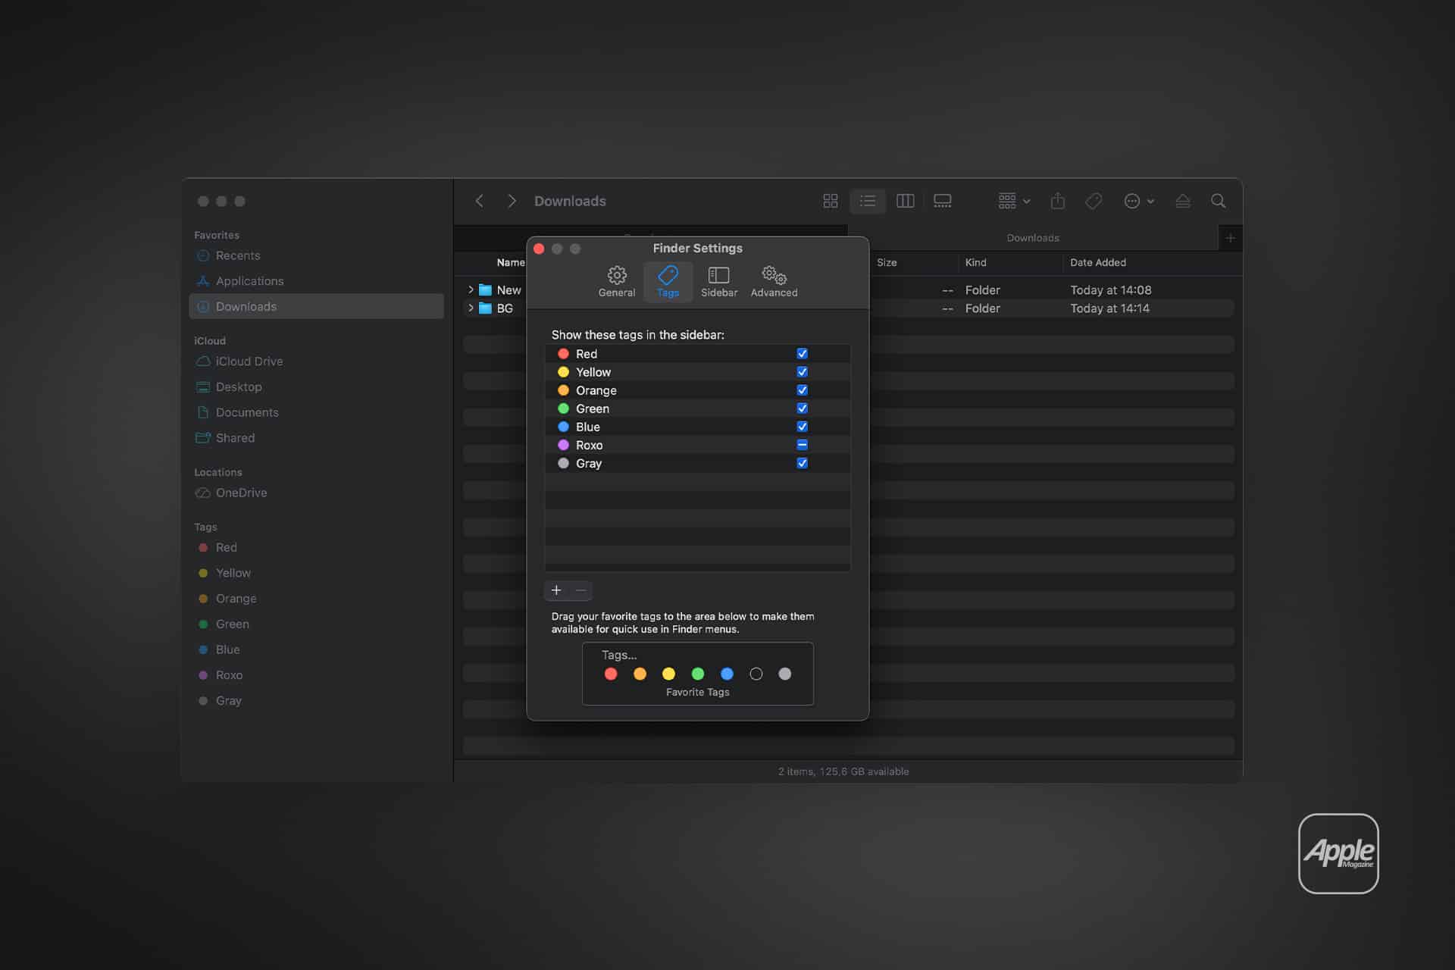Open the Tags settings tab
The image size is (1455, 970).
pos(668,282)
